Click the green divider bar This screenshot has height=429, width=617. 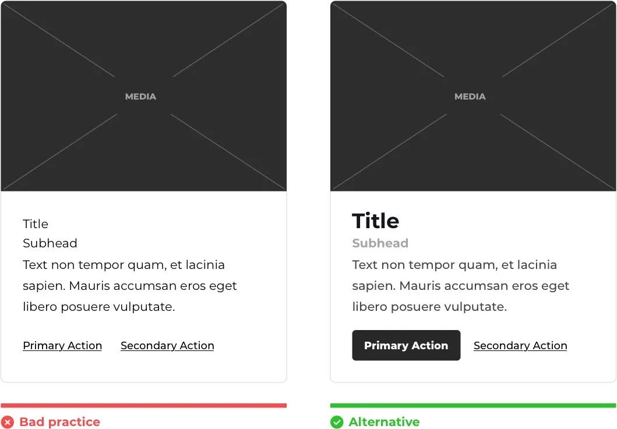pos(473,405)
